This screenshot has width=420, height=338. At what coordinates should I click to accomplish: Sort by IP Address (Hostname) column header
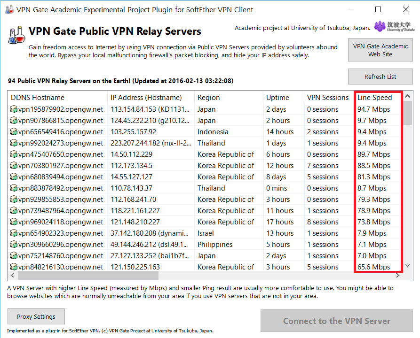(151, 97)
